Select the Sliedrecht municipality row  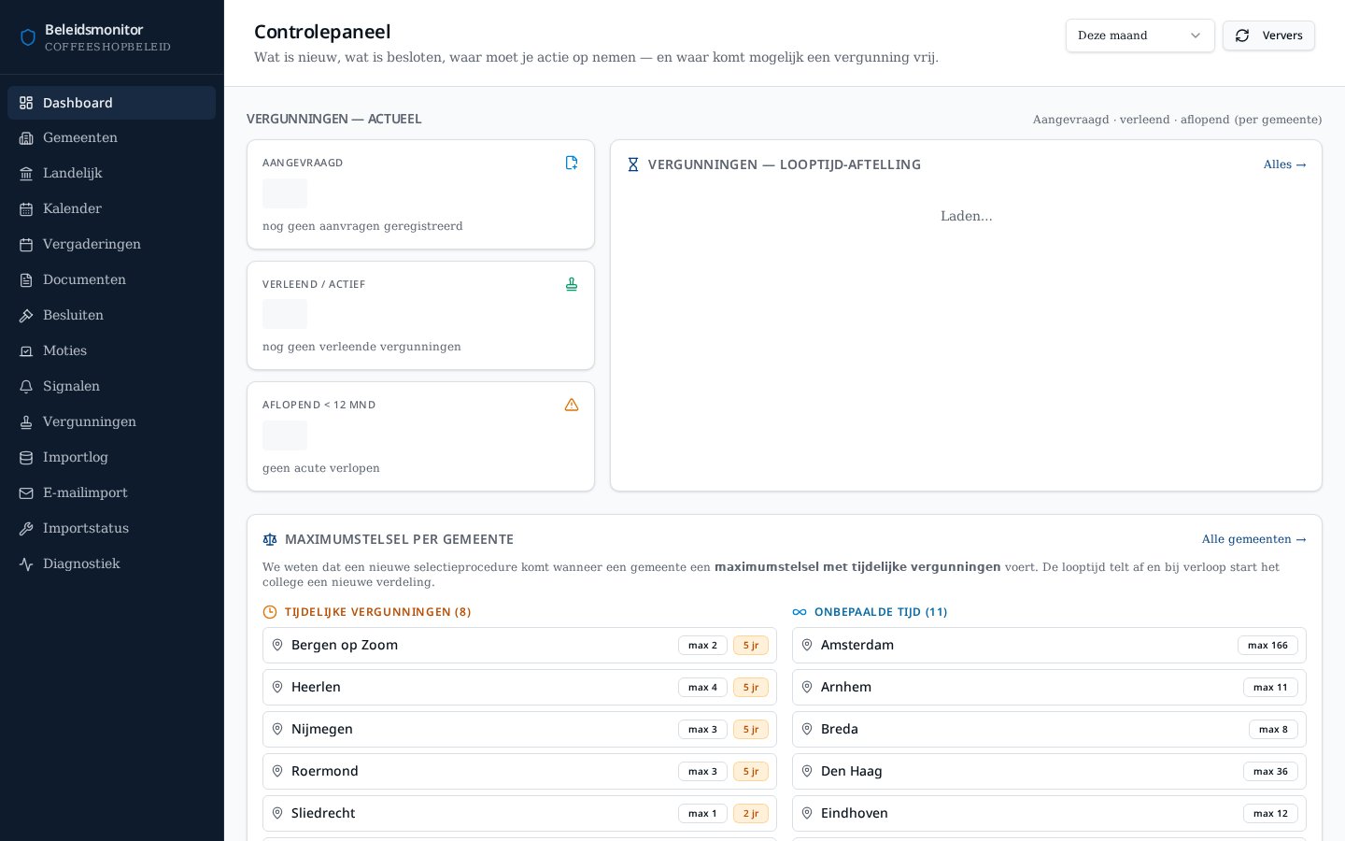point(519,813)
